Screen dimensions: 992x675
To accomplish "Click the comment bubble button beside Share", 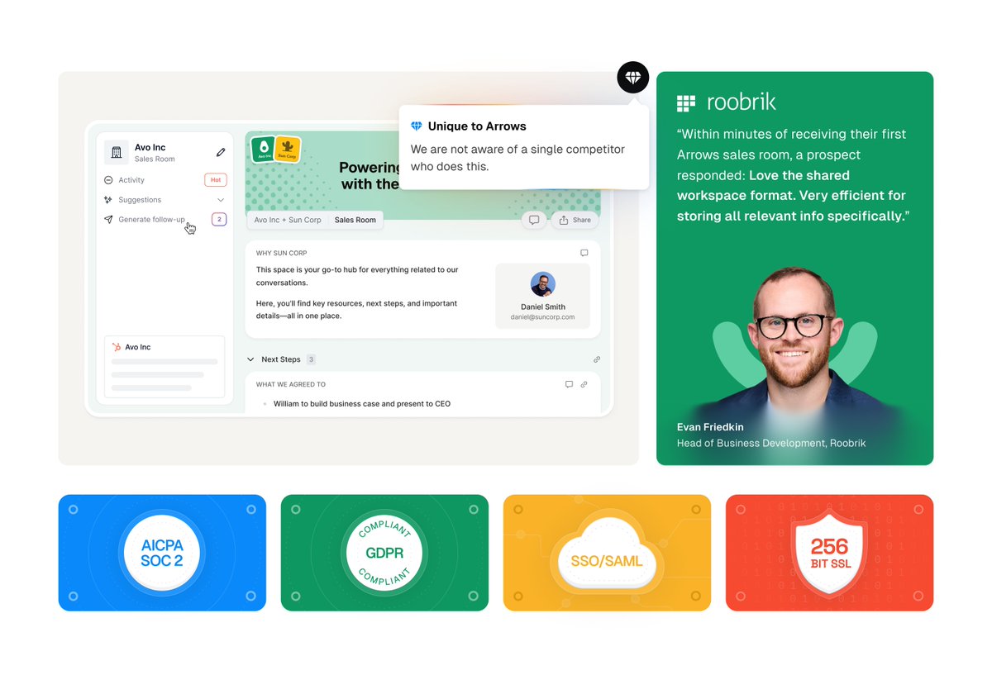I will [534, 220].
